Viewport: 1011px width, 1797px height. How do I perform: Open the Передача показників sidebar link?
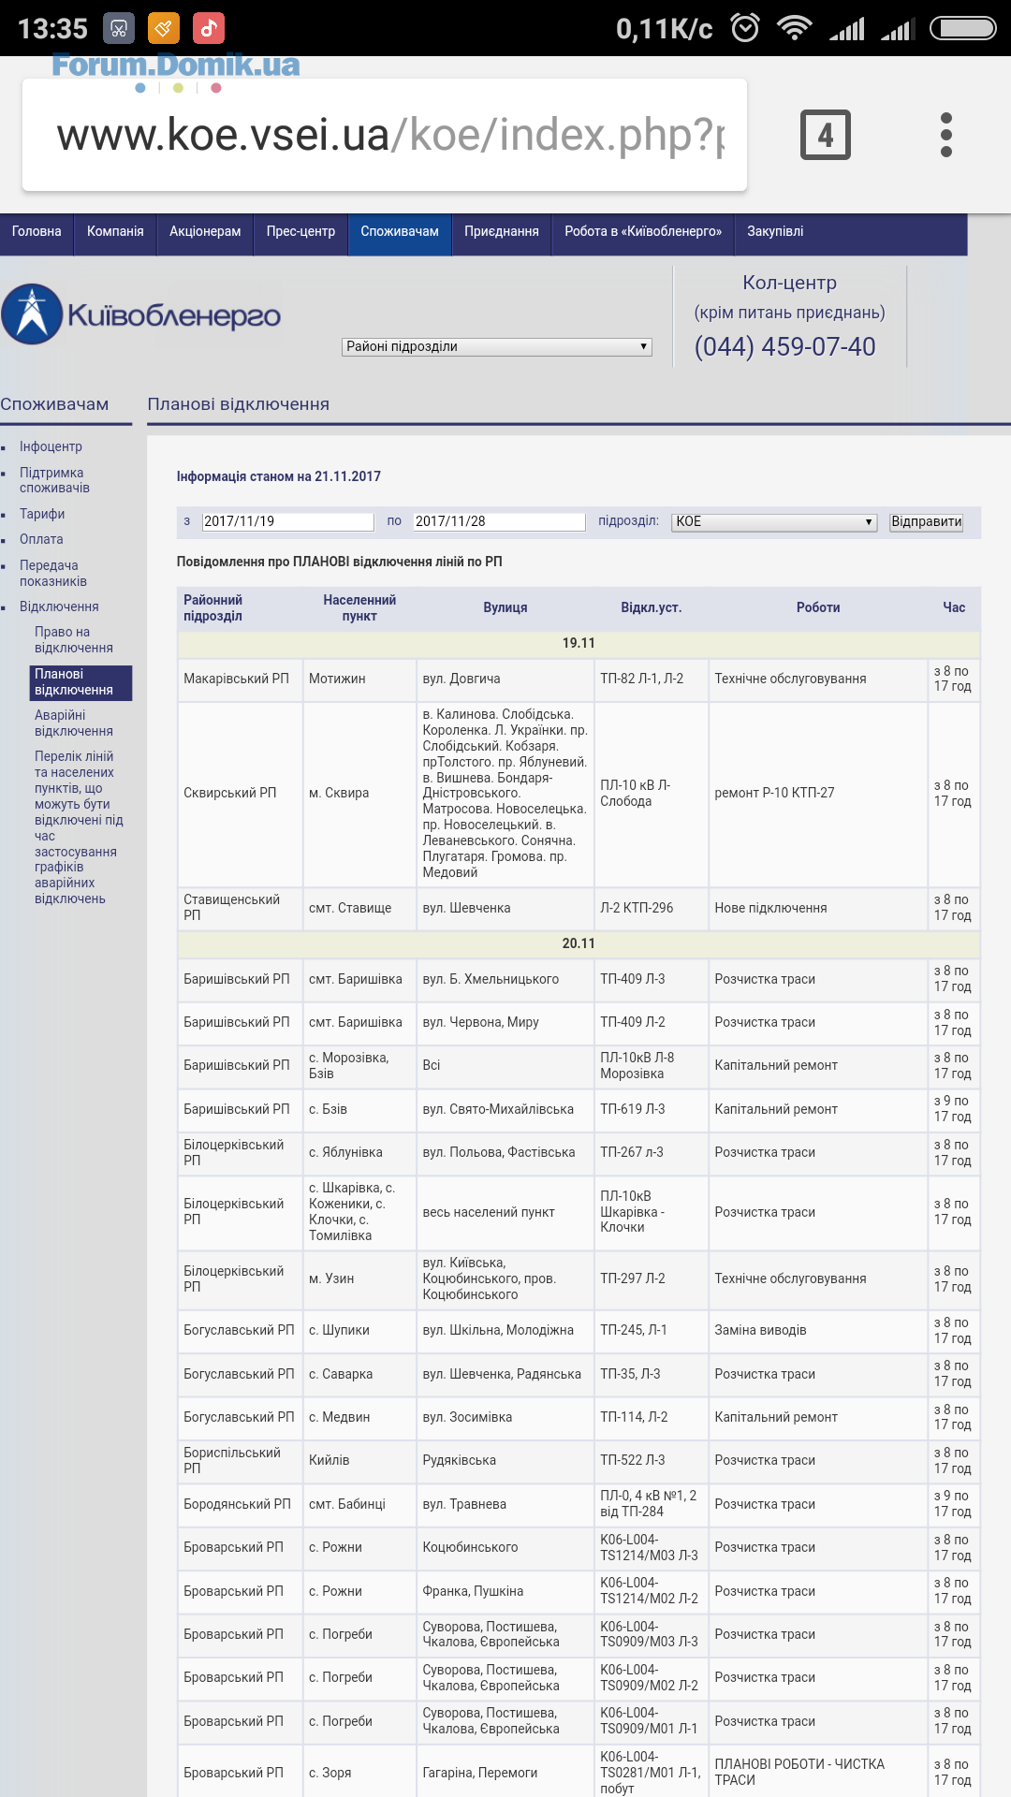(x=53, y=573)
